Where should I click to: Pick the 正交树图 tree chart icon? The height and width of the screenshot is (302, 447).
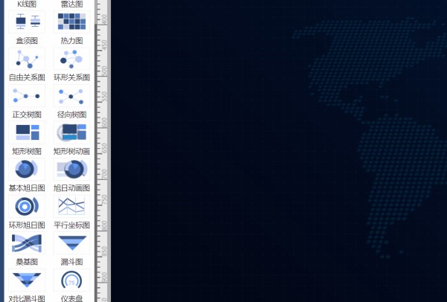(x=27, y=96)
